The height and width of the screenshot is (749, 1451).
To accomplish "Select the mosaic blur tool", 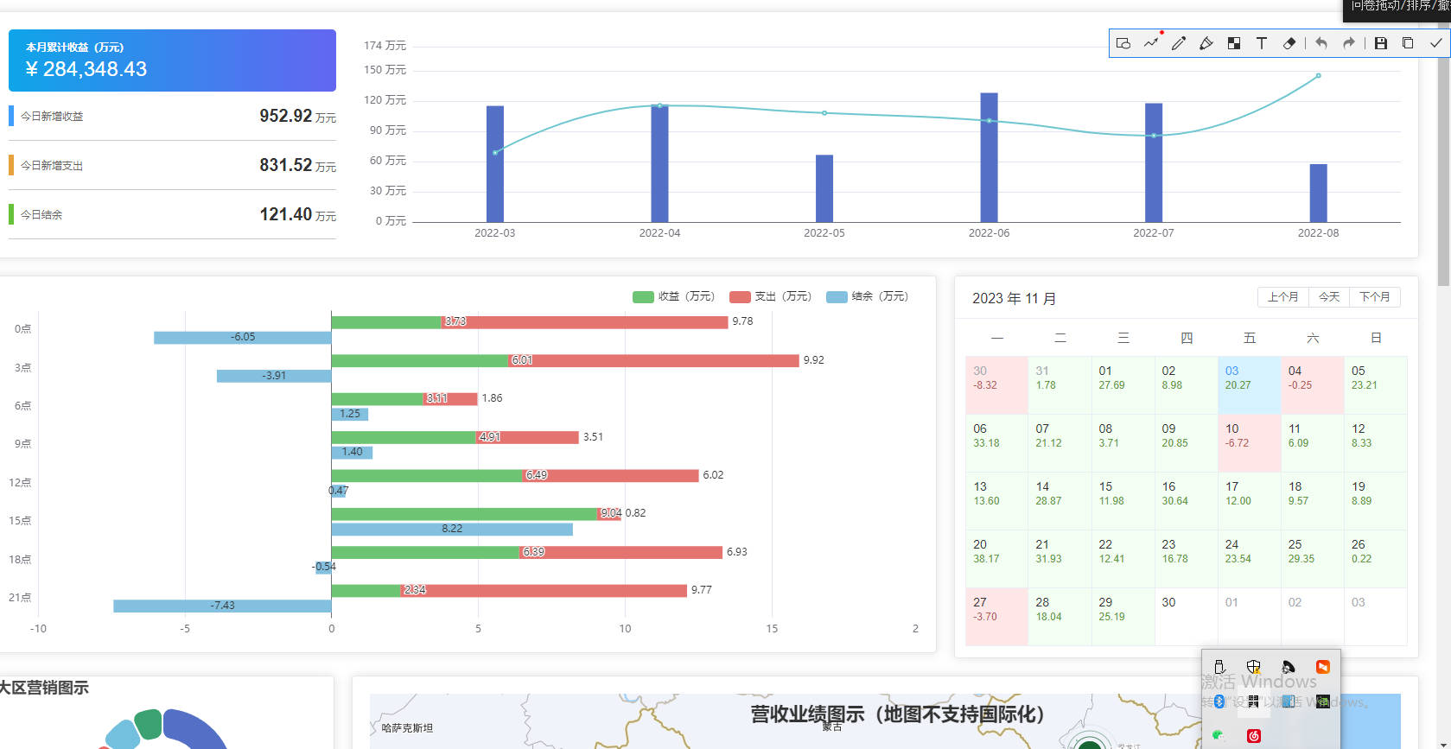I will click(1234, 43).
